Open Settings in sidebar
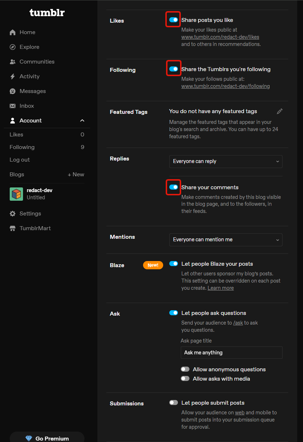This screenshot has width=303, height=442. (30, 214)
